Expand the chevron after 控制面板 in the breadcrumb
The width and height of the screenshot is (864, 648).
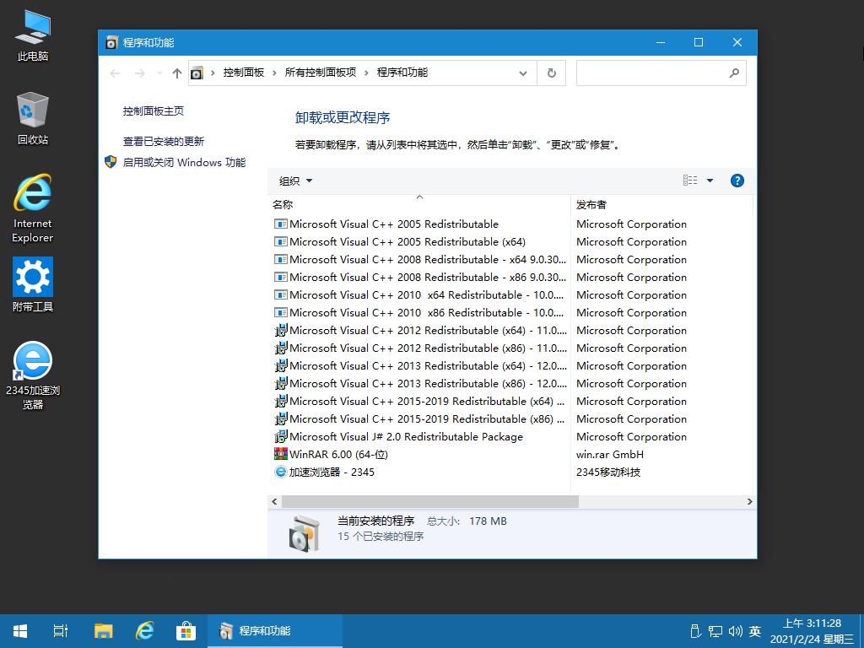274,73
